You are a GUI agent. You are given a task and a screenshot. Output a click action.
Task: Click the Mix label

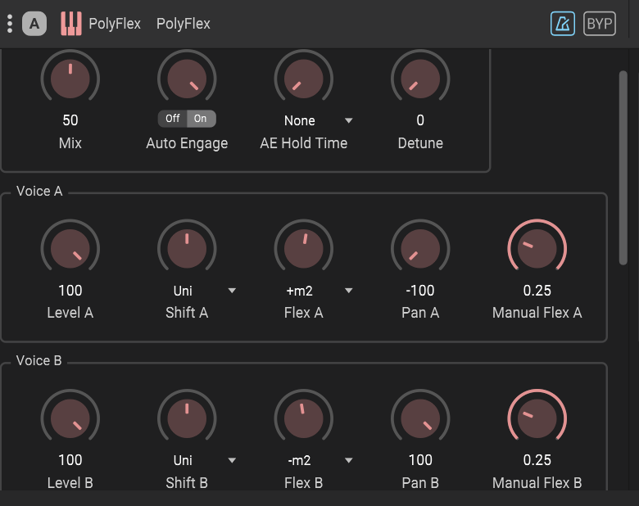[70, 143]
